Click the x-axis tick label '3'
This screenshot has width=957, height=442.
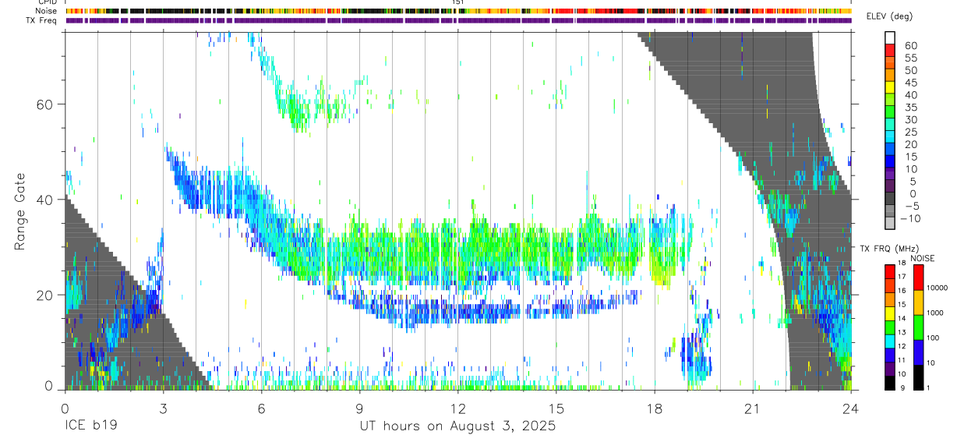pyautogui.click(x=163, y=408)
